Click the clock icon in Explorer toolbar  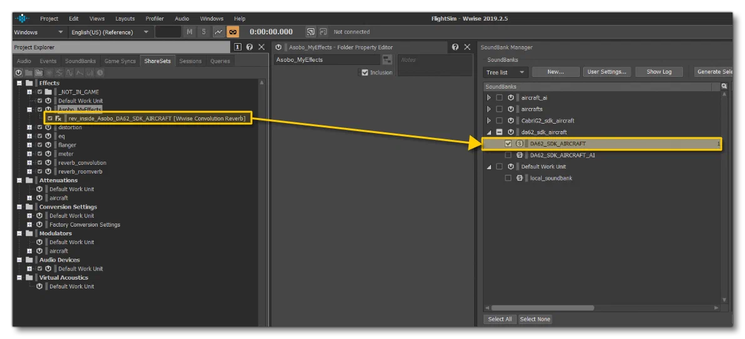click(100, 72)
